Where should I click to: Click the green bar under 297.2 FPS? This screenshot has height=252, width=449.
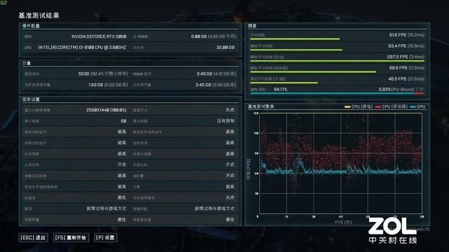coord(337,61)
